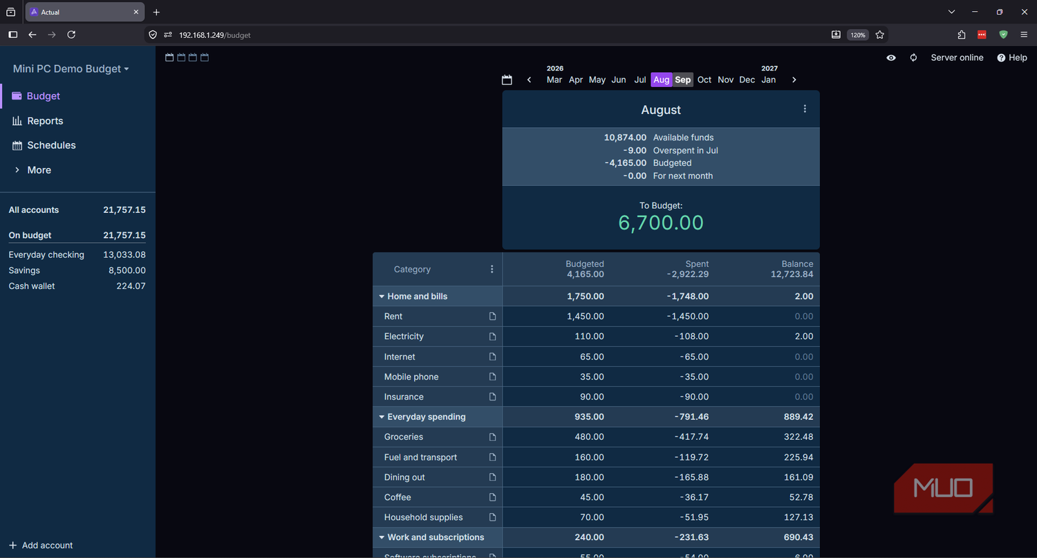
Task: Open the calendar icon beside the month selector
Action: pyautogui.click(x=507, y=80)
